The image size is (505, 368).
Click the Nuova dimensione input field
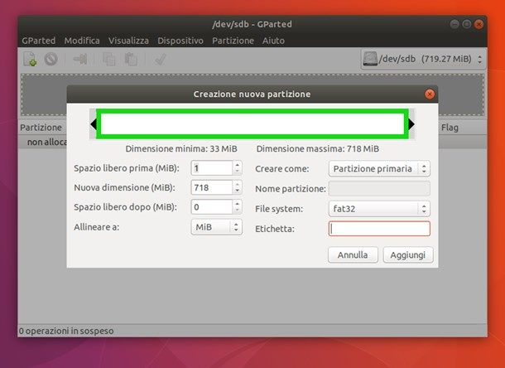(x=212, y=187)
